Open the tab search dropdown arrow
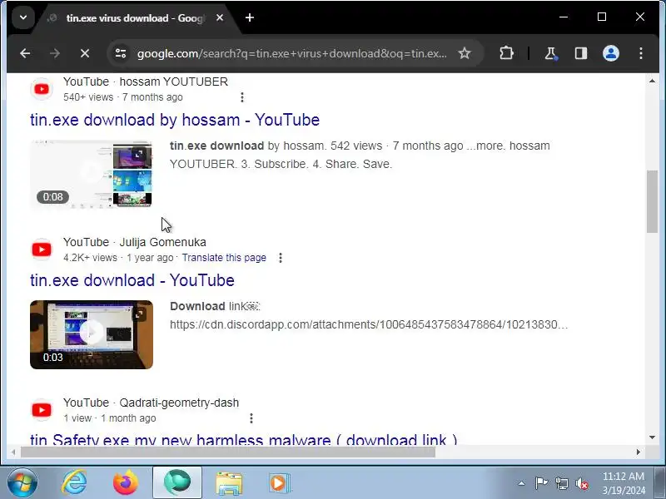The width and height of the screenshot is (666, 499). click(23, 17)
